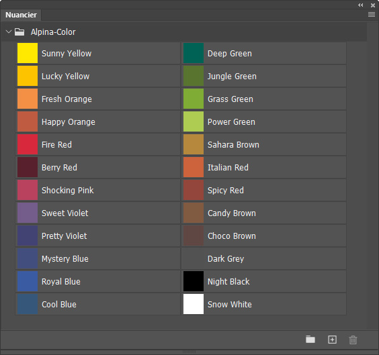Close the Nuancier panel with X
Image resolution: width=379 pixels, height=355 pixels.
tap(373, 5)
